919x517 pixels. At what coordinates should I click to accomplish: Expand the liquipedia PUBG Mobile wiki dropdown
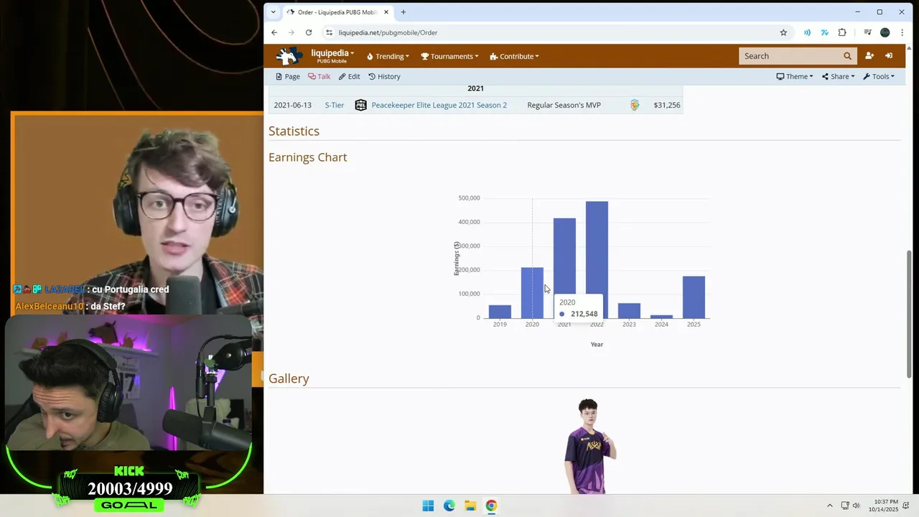click(x=332, y=56)
